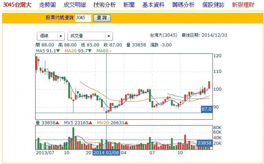Focus the stock code input field
Screen dimensions: 264x164
click(x=83, y=18)
